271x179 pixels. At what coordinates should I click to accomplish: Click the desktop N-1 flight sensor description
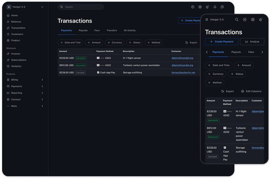tap(132, 58)
